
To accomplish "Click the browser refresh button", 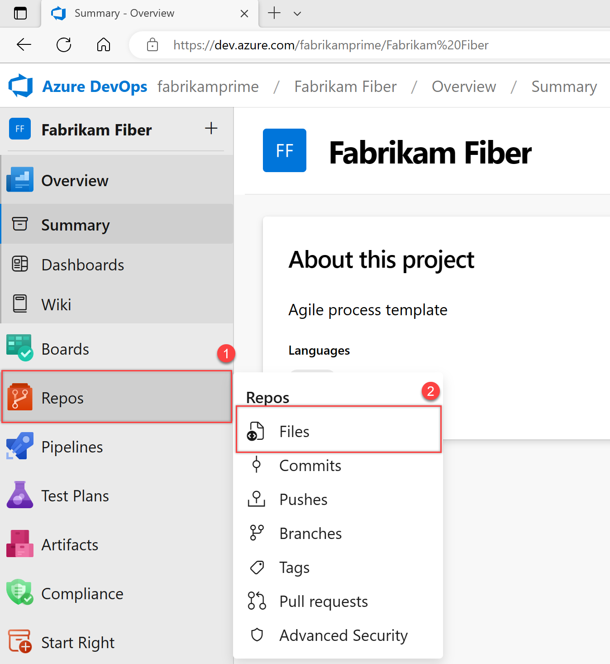I will coord(63,45).
